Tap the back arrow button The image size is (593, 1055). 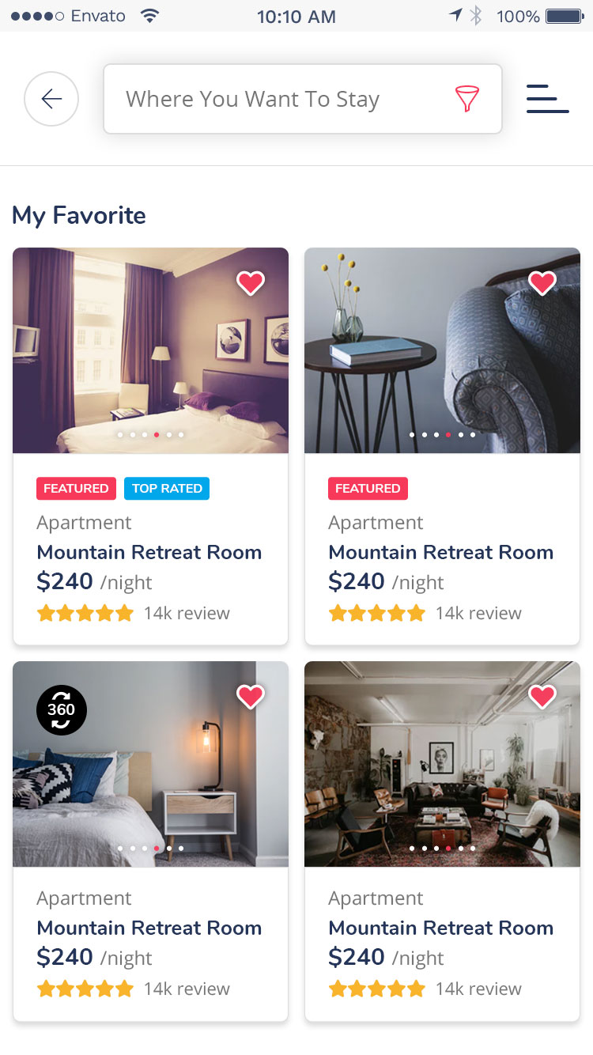[x=51, y=99]
